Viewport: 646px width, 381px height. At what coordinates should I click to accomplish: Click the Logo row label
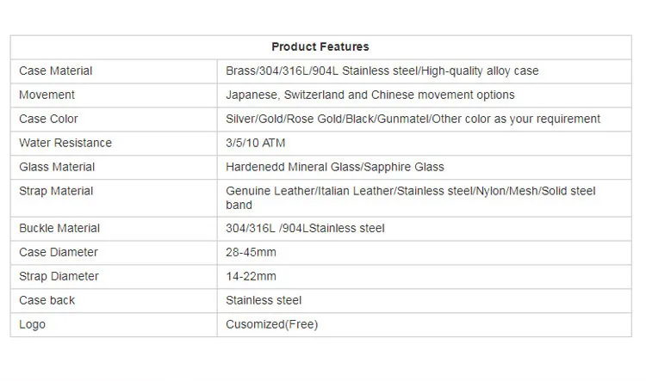tap(33, 324)
